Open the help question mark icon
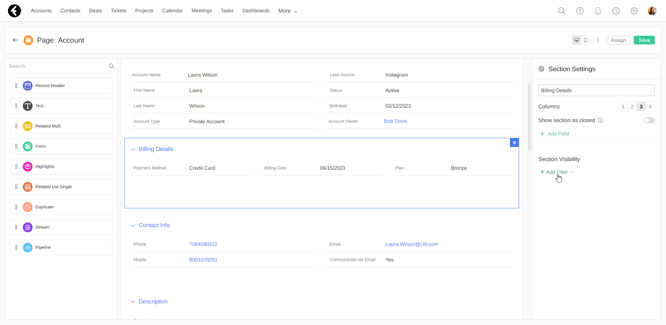The height and width of the screenshot is (325, 666). [x=580, y=11]
